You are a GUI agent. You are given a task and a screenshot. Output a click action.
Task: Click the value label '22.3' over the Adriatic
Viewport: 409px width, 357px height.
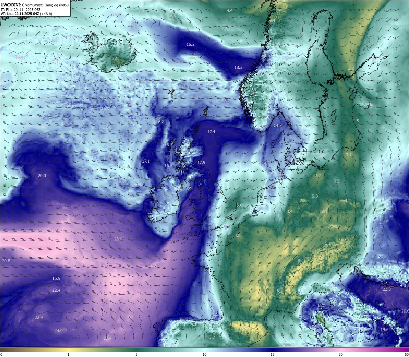tap(387, 289)
